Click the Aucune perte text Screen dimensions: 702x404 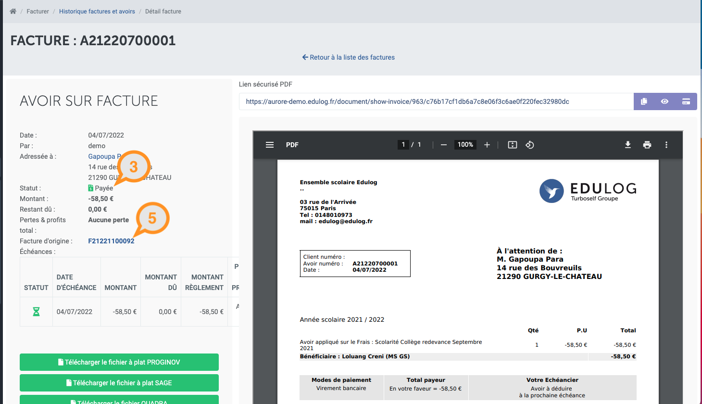109,220
